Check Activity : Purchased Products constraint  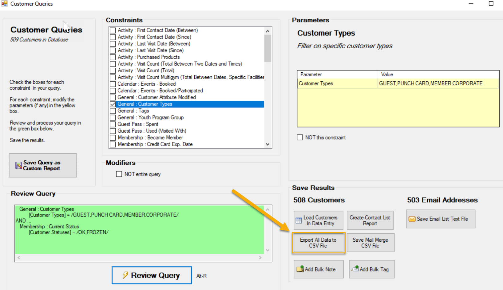pos(113,57)
